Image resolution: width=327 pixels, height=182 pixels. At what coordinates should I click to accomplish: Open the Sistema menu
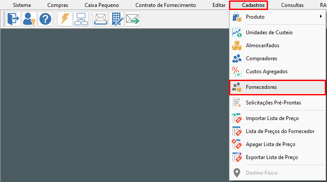click(x=22, y=5)
